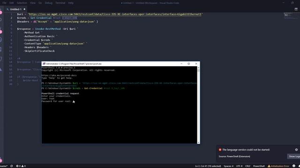Open the View menu

click(x=33, y=3)
